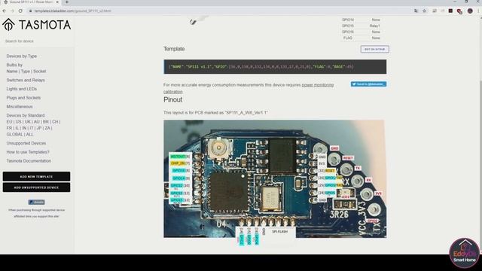This screenshot has width=482, height=271.
Task: Open Switches and Relays category
Action: (x=26, y=80)
